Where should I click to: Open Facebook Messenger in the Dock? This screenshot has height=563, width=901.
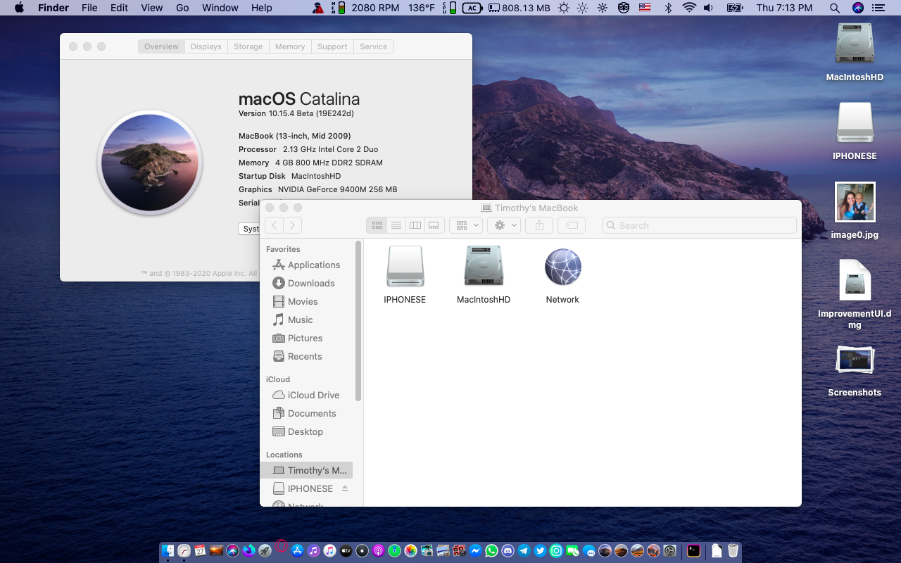475,550
